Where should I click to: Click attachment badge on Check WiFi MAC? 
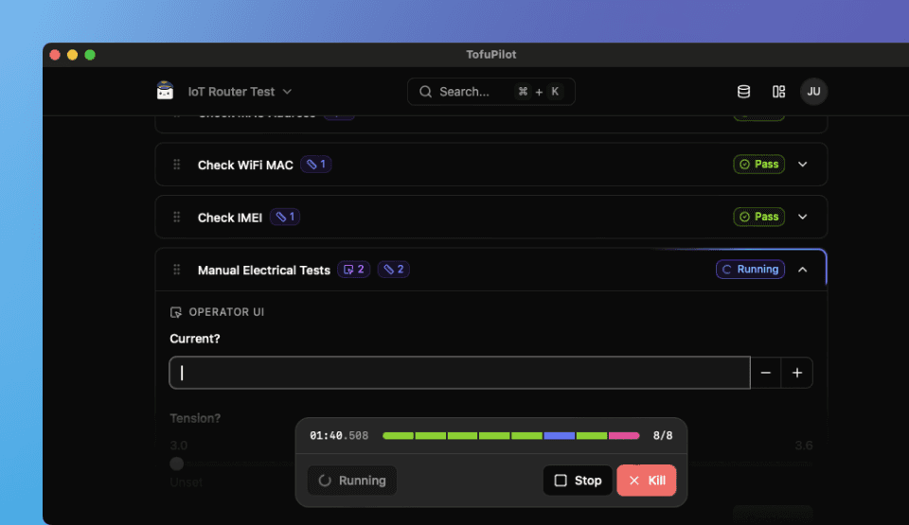click(316, 165)
